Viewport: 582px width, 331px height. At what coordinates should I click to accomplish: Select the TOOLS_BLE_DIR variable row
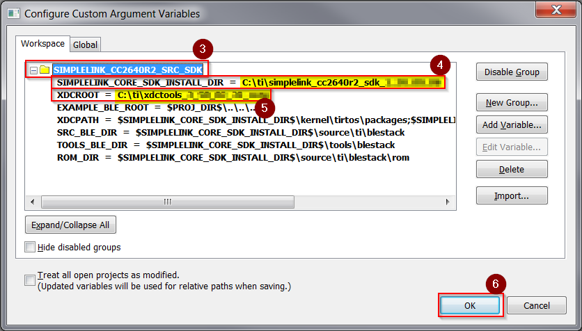click(226, 145)
